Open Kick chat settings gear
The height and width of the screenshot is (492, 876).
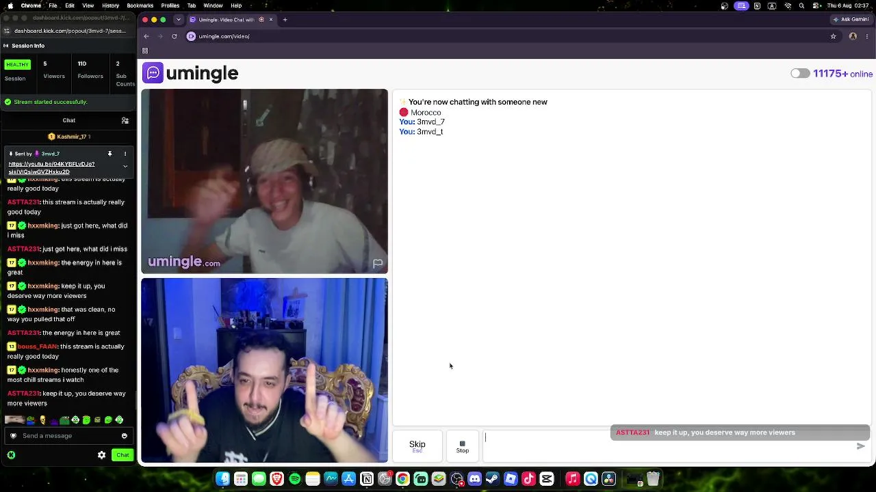click(101, 455)
